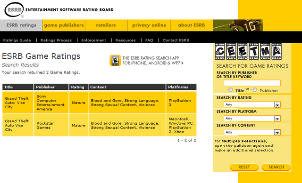Click the Platforms column header
This screenshot has width=302, height=183.
181,87
